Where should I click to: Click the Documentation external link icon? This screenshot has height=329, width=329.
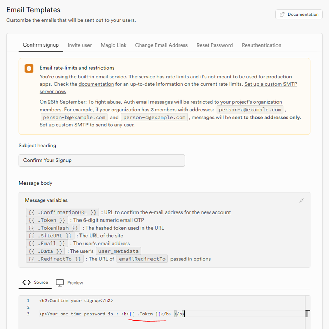point(282,15)
